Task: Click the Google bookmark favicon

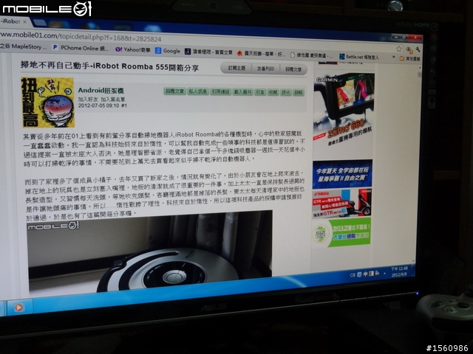Action: pyautogui.click(x=158, y=51)
